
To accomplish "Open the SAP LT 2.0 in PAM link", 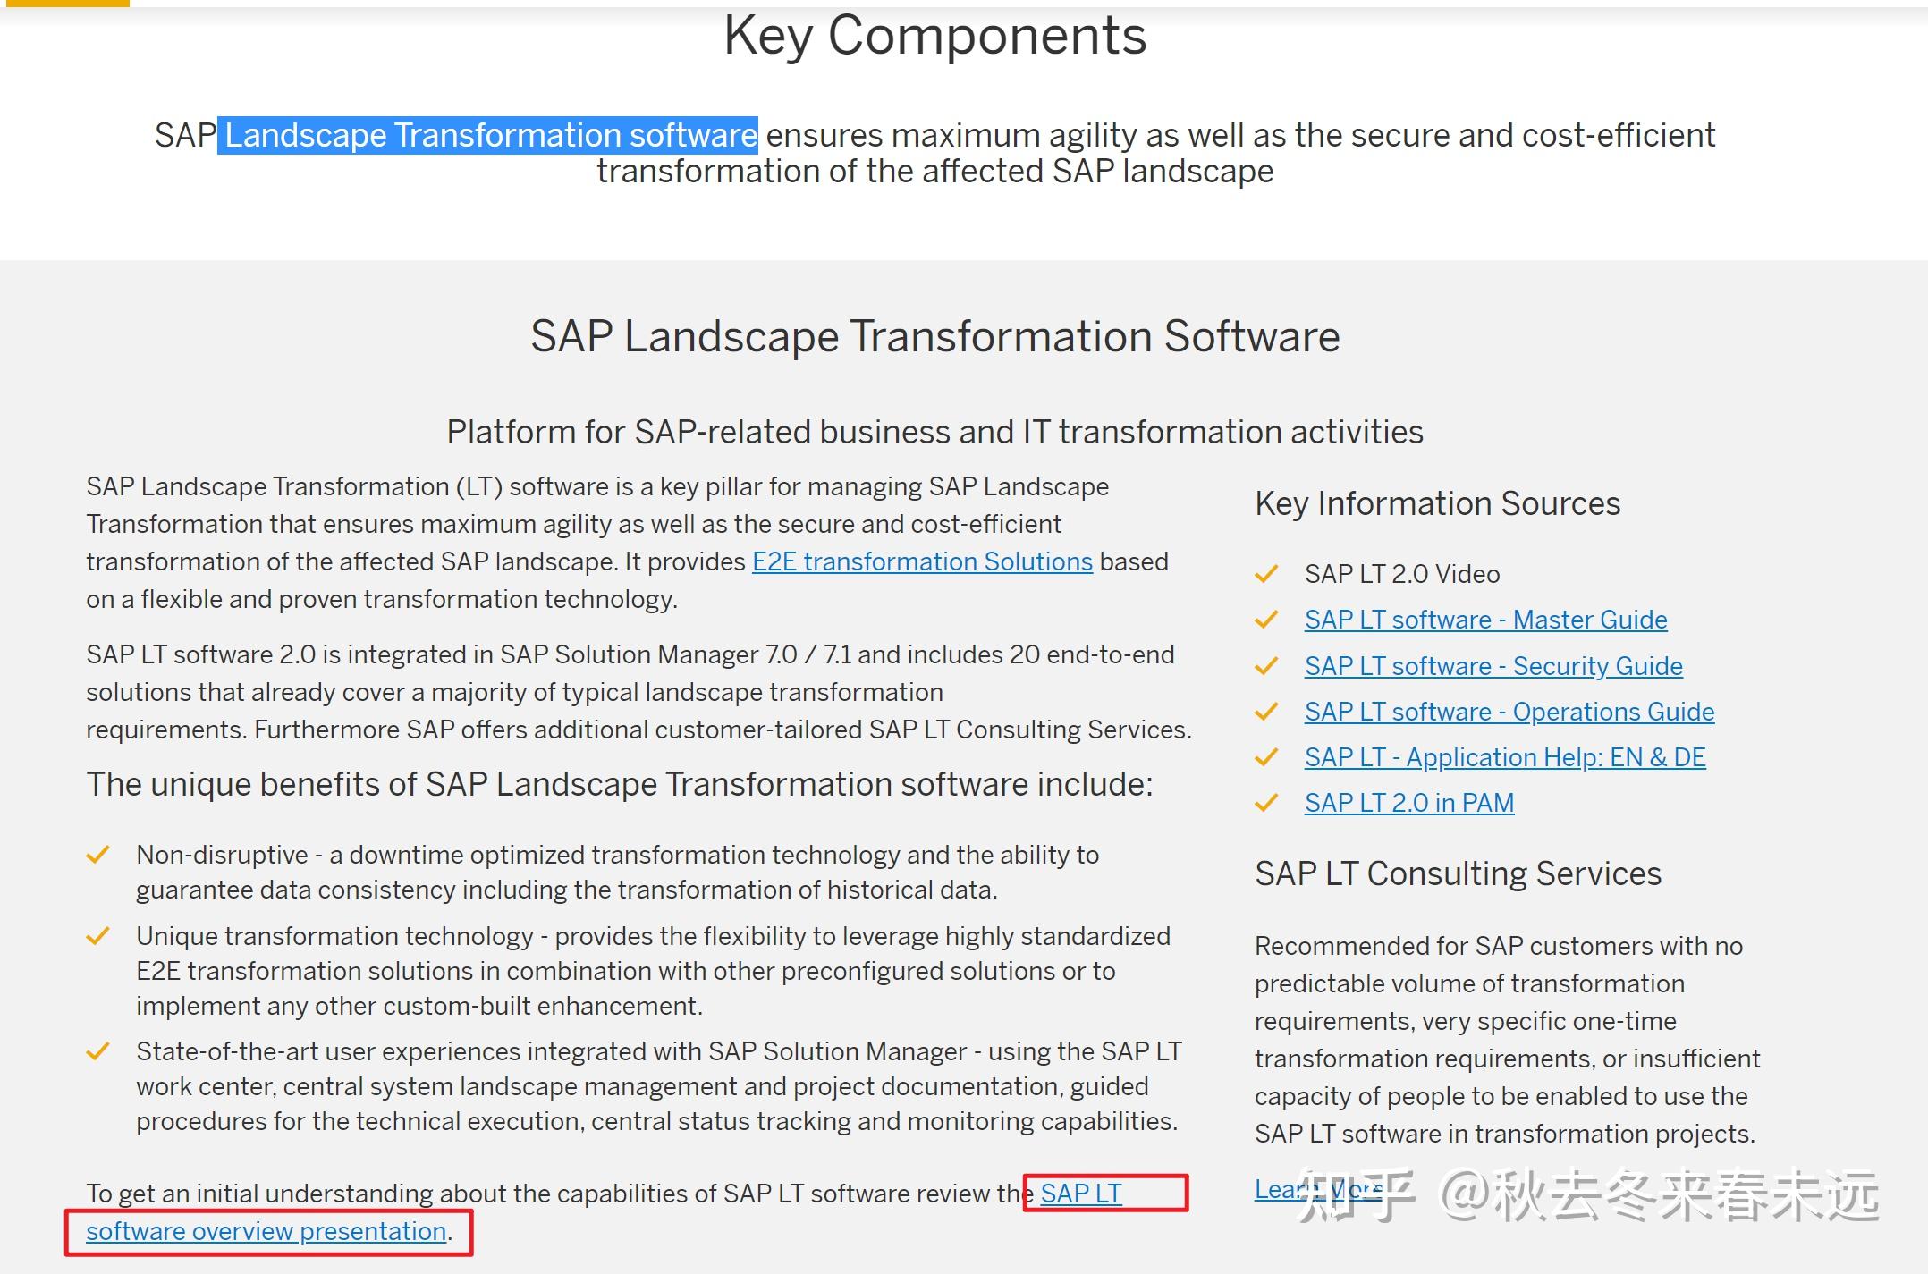I will 1408,803.
